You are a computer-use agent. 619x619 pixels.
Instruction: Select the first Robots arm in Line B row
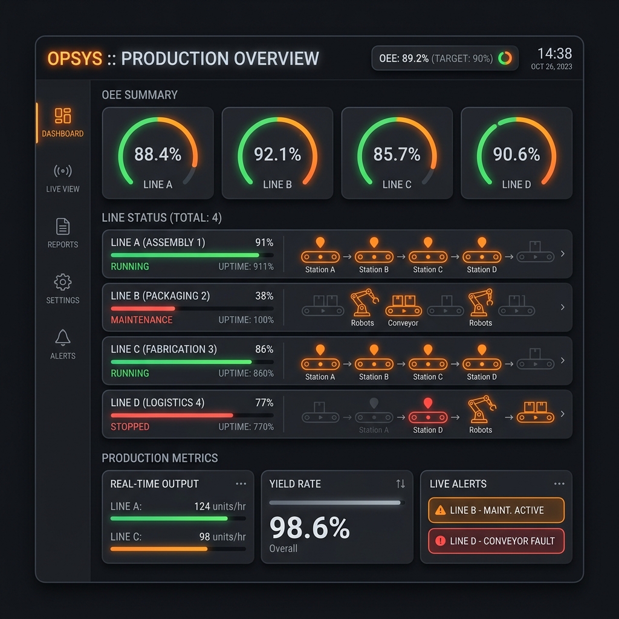[364, 302]
